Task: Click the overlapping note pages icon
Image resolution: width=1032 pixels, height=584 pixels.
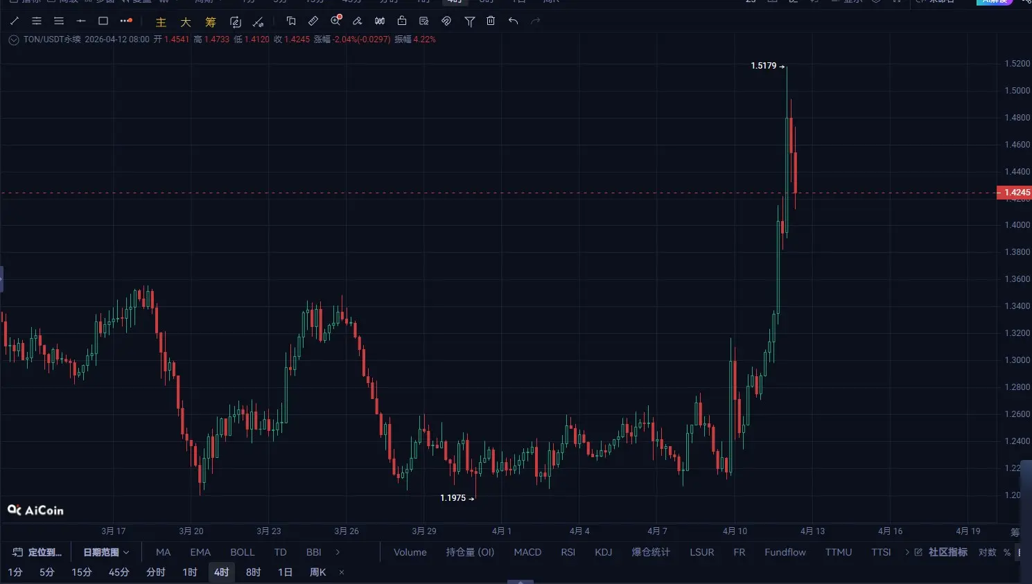Action: [291, 21]
